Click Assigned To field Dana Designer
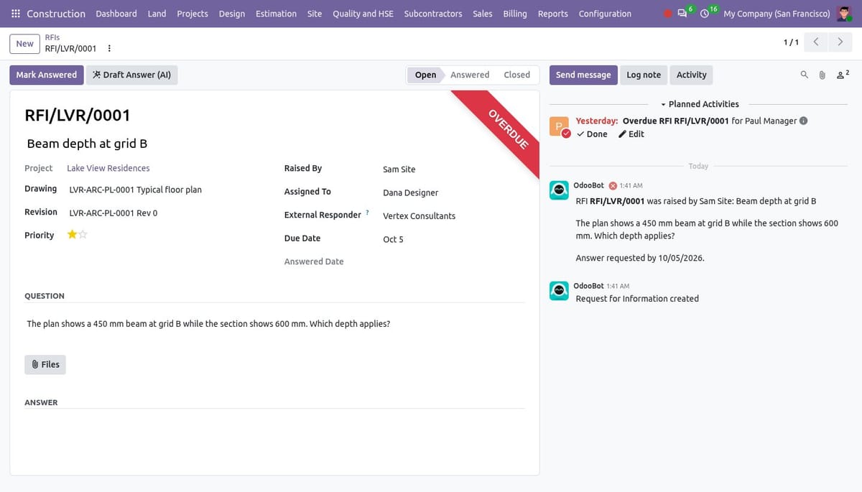The image size is (862, 492). (410, 192)
